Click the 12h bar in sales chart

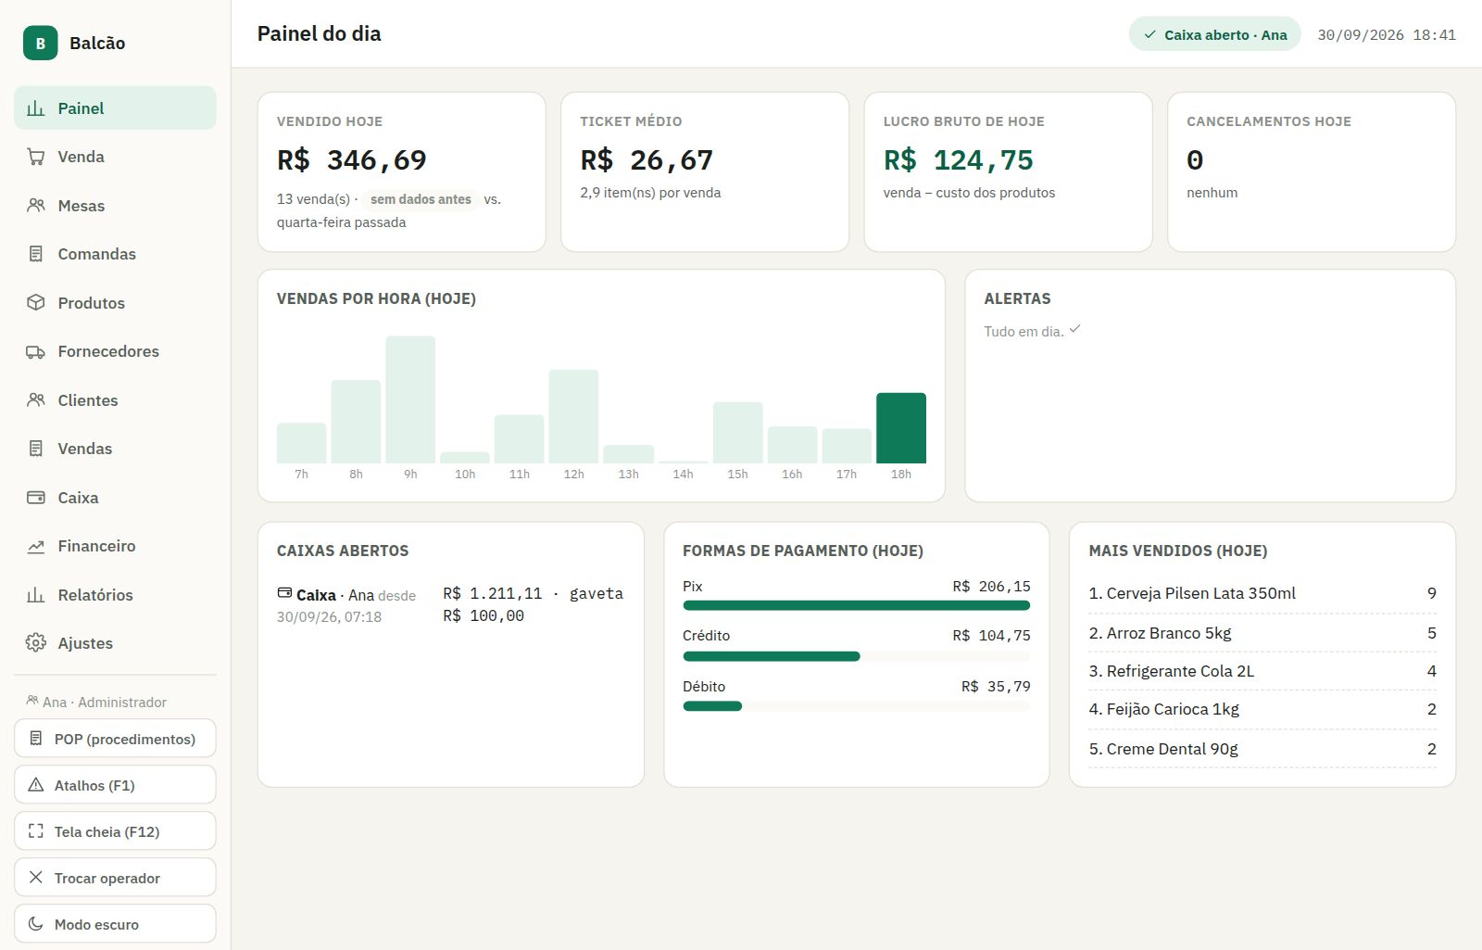coord(573,416)
